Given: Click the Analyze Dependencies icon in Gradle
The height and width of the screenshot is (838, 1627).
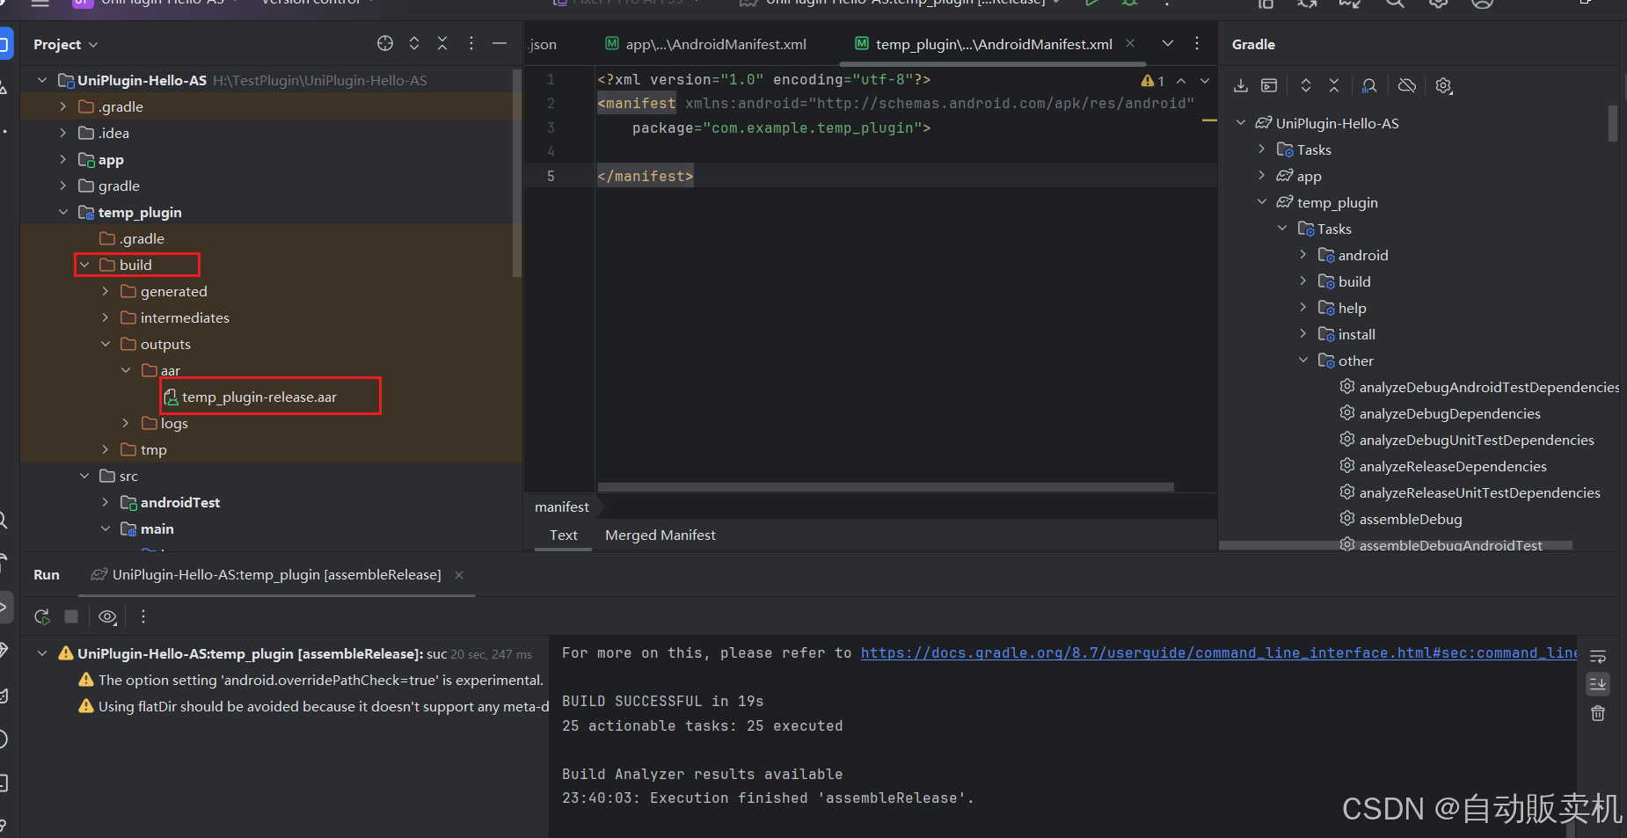Looking at the screenshot, I should [x=1369, y=85].
